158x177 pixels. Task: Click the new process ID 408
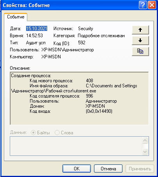point(89,80)
